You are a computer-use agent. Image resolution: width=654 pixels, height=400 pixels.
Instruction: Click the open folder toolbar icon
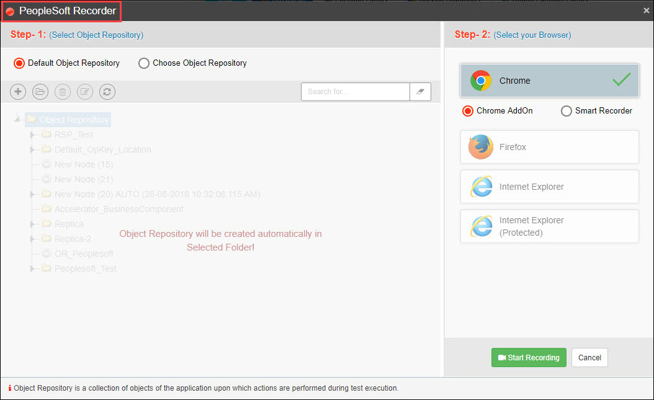(40, 92)
